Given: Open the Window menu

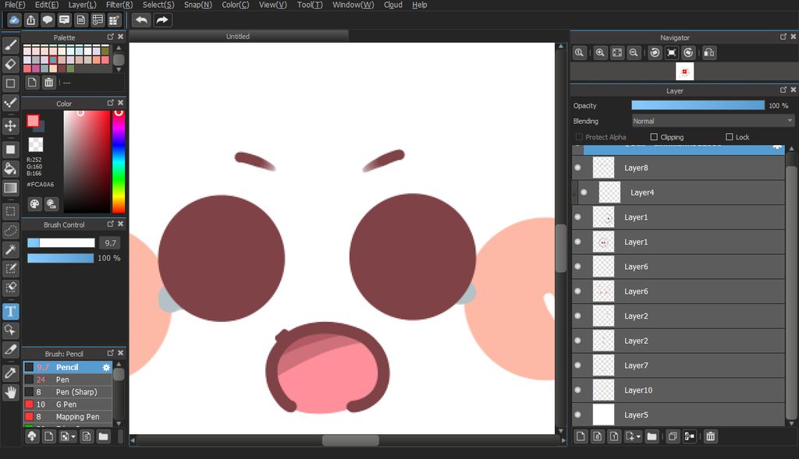Looking at the screenshot, I should 353,5.
